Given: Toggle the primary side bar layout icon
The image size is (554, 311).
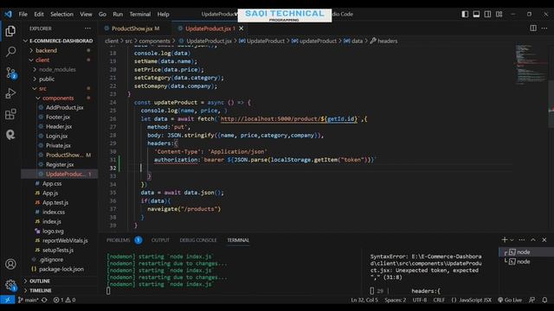Looking at the screenshot, I should 465,14.
